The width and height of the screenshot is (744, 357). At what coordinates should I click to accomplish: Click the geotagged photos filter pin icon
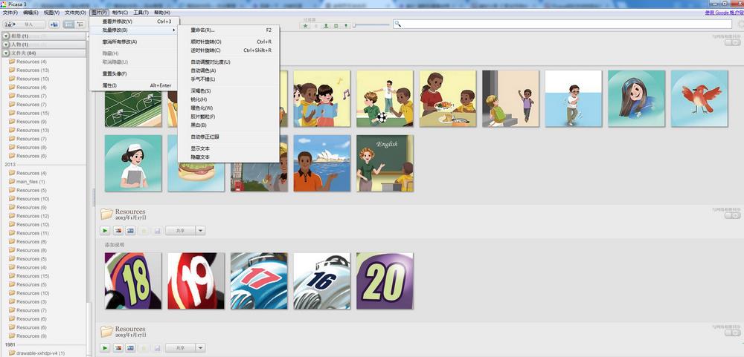(x=346, y=25)
